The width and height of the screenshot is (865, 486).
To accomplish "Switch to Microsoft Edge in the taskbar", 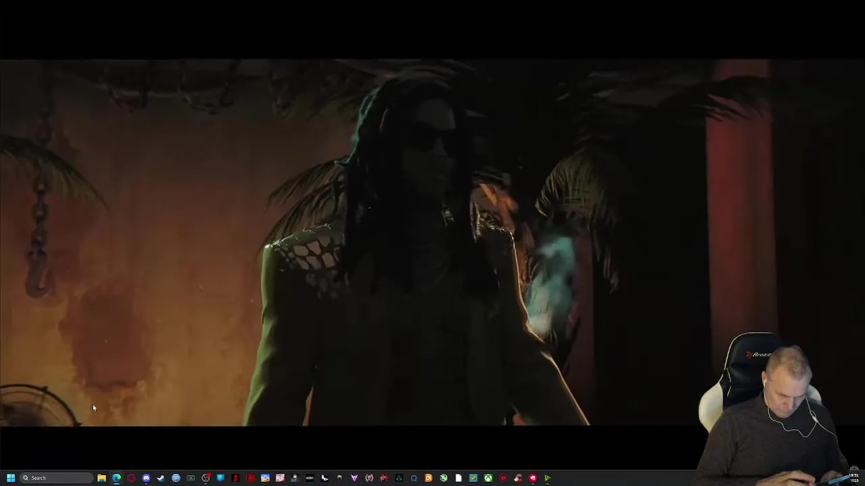I will tap(116, 478).
